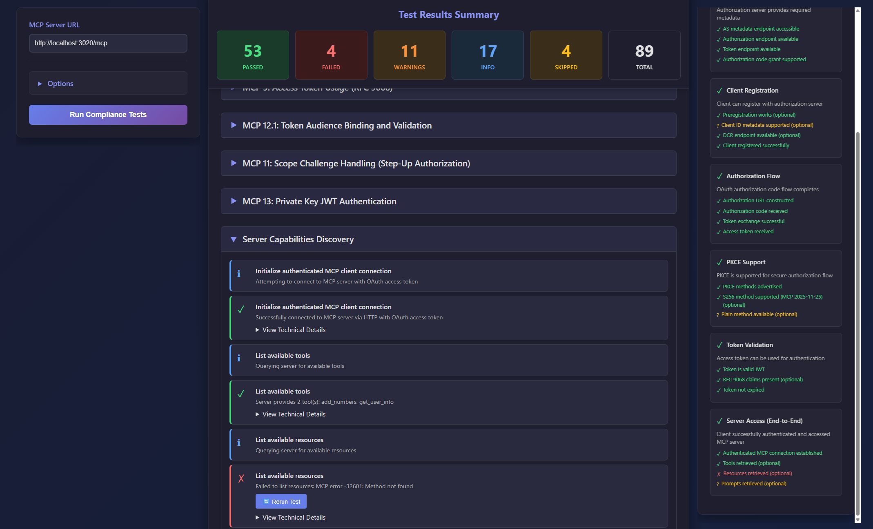The width and height of the screenshot is (873, 529).
Task: Click the Warnings results count card
Action: click(x=409, y=55)
